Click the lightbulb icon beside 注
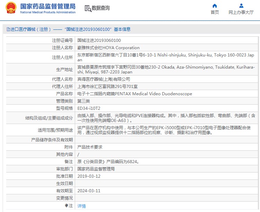Image resolution: width=260 pixels, height=212 pixels. tap(66, 206)
